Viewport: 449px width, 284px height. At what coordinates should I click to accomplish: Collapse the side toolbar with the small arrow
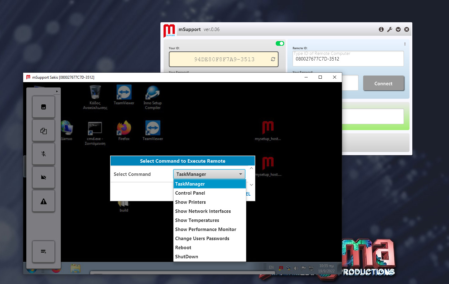pyautogui.click(x=57, y=91)
